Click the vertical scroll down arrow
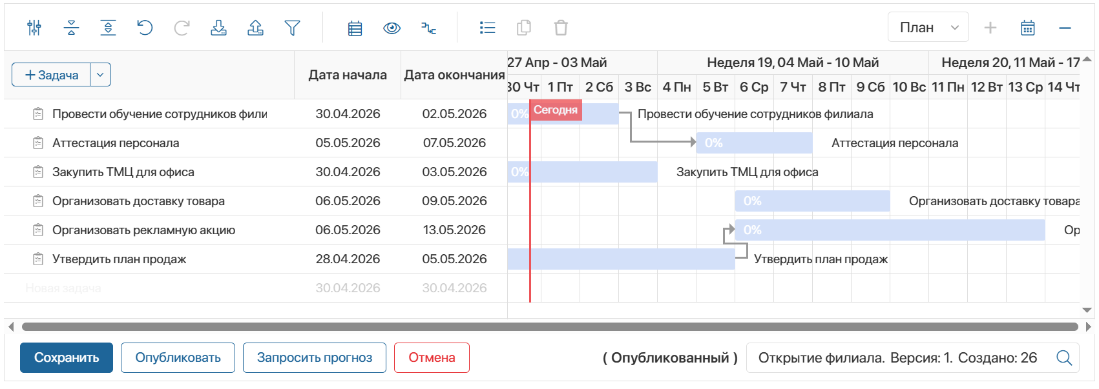This screenshot has width=1099, height=389. pyautogui.click(x=1087, y=310)
